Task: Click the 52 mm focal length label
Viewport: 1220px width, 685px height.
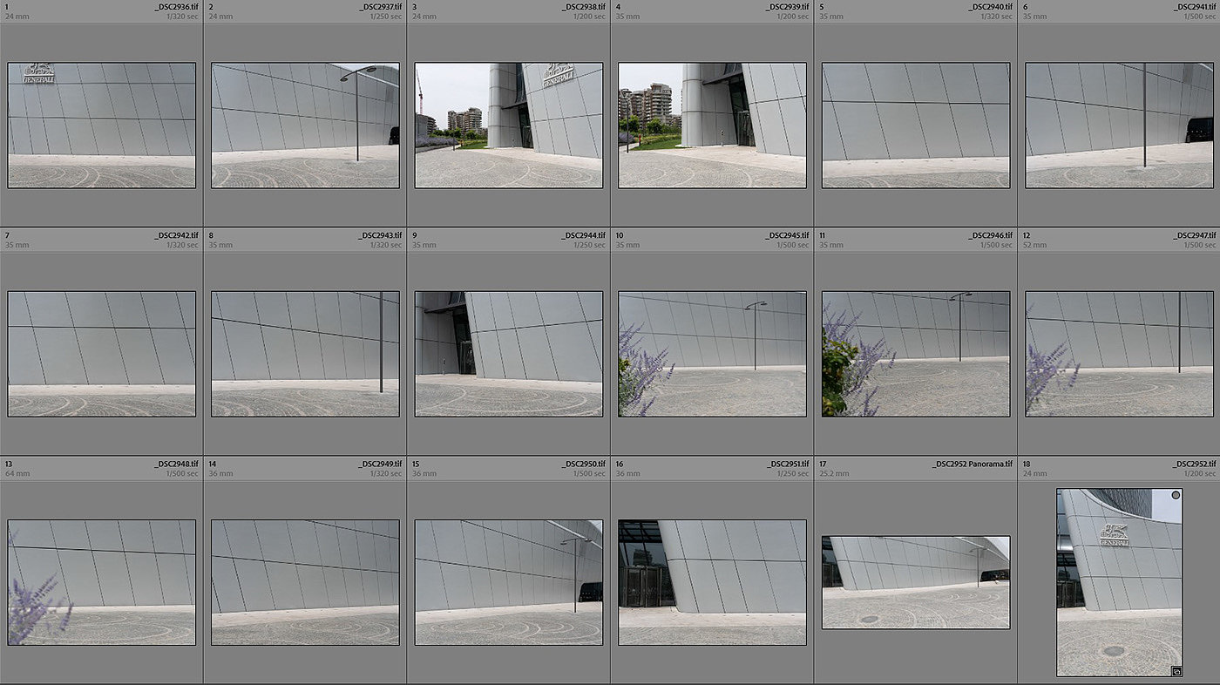Action: pyautogui.click(x=1034, y=245)
